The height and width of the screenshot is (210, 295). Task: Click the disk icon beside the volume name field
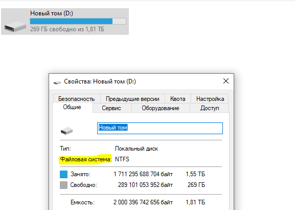tap(67, 131)
